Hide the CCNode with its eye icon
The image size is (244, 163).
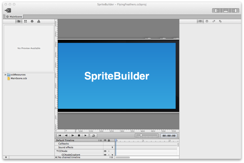pyautogui.click(x=105, y=151)
